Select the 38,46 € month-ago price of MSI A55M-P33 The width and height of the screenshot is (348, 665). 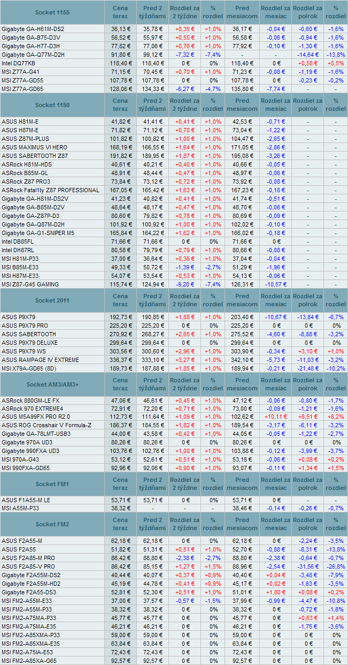click(242, 508)
